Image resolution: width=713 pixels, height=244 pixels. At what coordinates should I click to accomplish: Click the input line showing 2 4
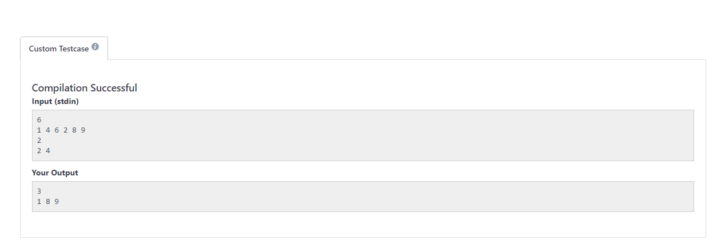pyautogui.click(x=43, y=151)
